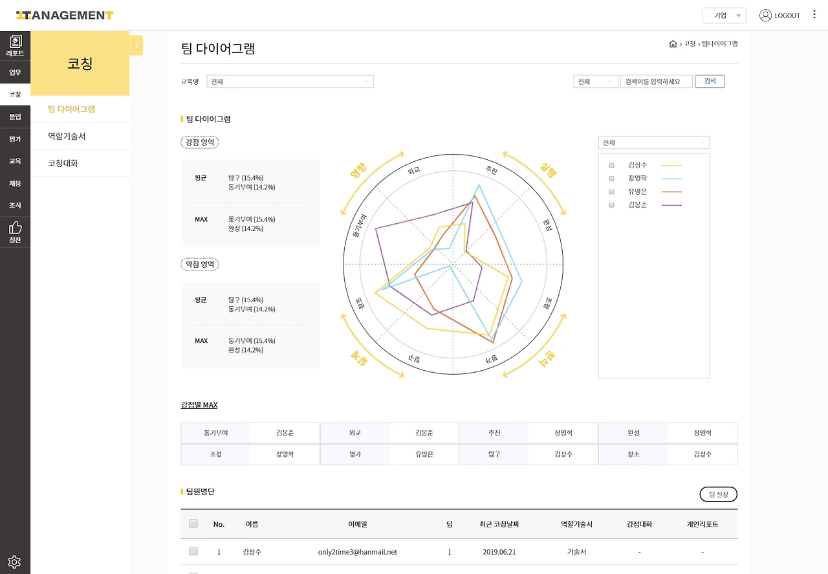Open the 채용 sidebar section

14,182
